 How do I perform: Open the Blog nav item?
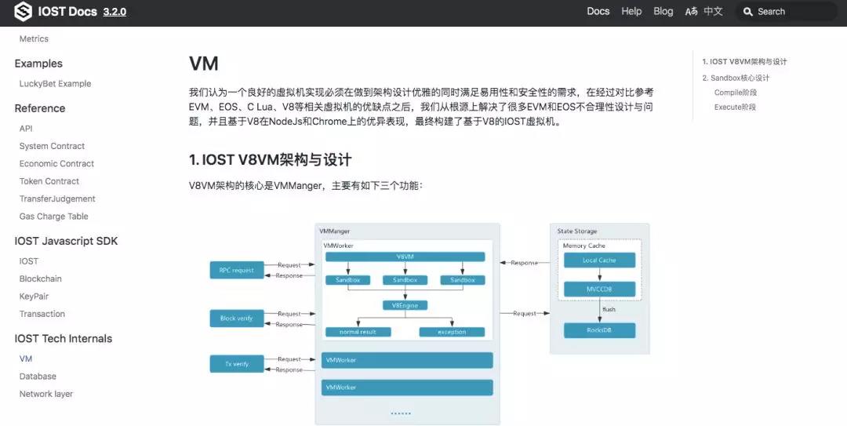(x=663, y=11)
